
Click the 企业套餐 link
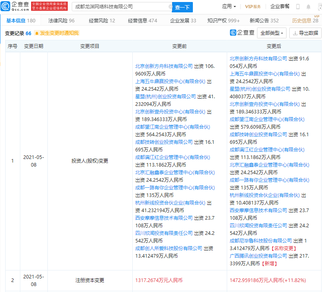(280, 7)
